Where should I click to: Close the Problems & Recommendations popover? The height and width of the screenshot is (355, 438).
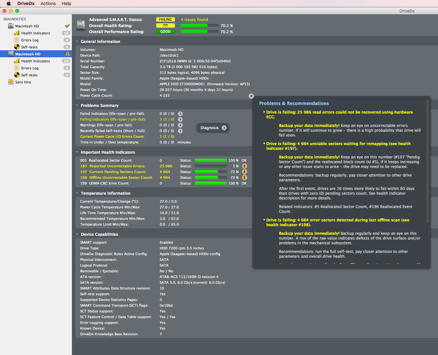click(251, 96)
